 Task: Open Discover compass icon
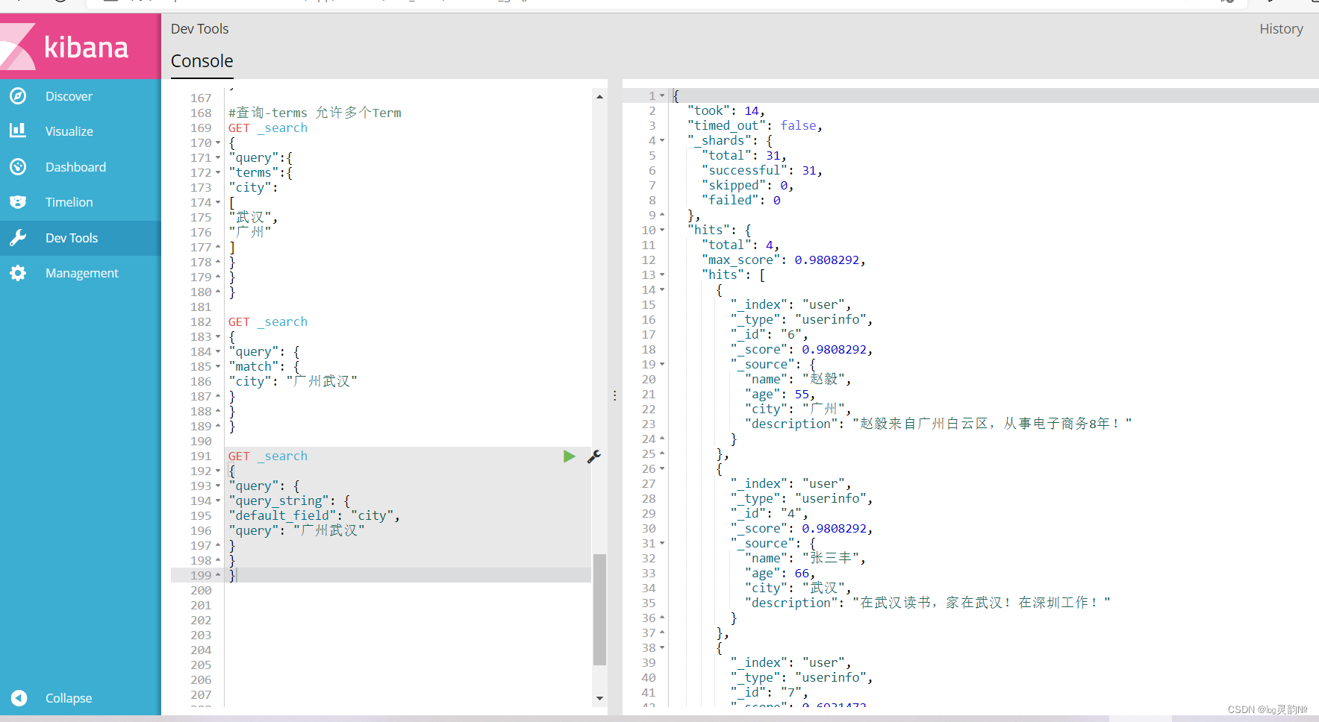click(x=18, y=96)
